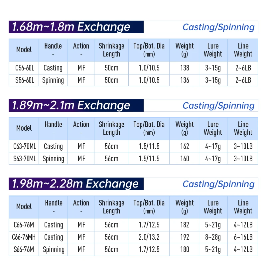Click the 138 weight value
This screenshot has width=266, height=266.
pyautogui.click(x=184, y=68)
